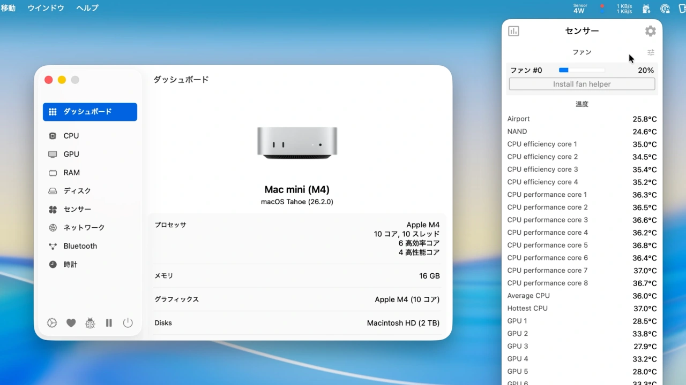Open fan control options via the sliders icon

coord(651,52)
